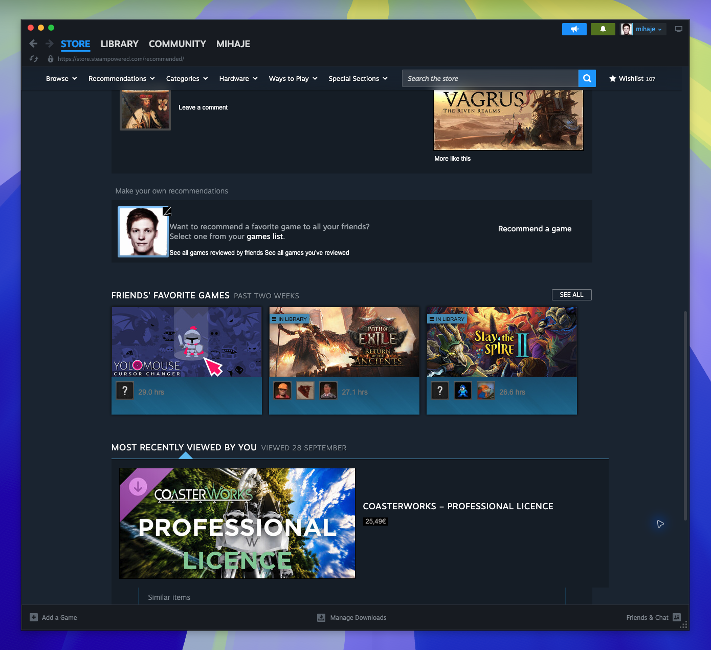711x650 pixels.
Task: Switch to Big Picture mode icon
Action: 679,29
